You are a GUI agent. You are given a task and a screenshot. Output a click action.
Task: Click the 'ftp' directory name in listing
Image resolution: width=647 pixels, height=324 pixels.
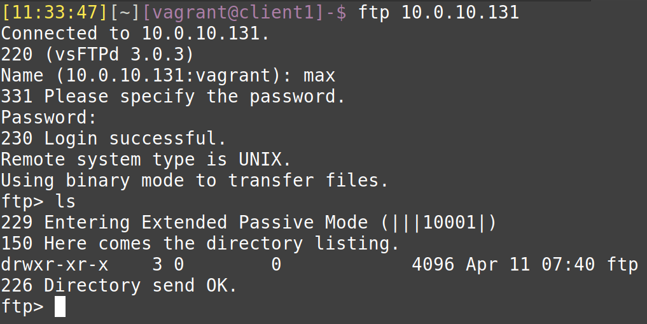click(x=622, y=264)
